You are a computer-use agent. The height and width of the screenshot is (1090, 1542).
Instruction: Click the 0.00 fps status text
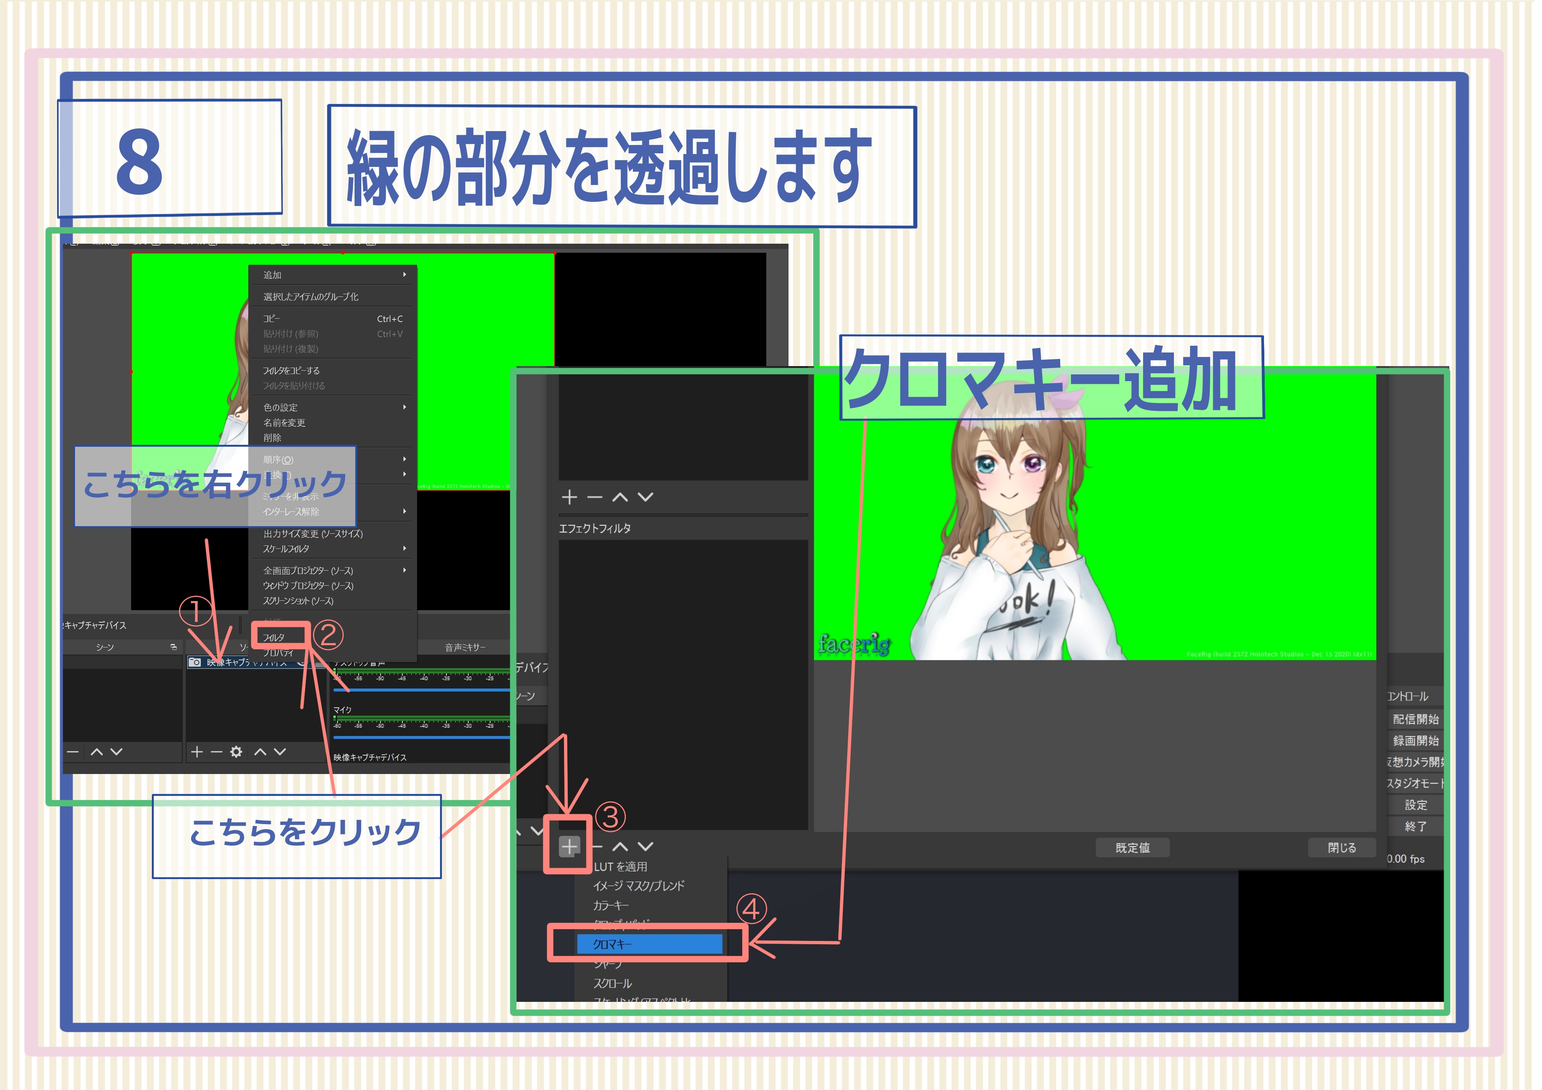[x=1406, y=859]
